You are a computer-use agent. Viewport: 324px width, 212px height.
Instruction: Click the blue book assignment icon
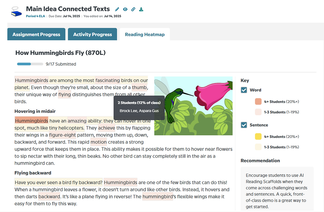[16, 12]
